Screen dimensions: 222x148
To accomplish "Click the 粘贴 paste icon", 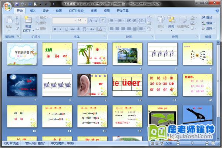I will click(x=9, y=20).
